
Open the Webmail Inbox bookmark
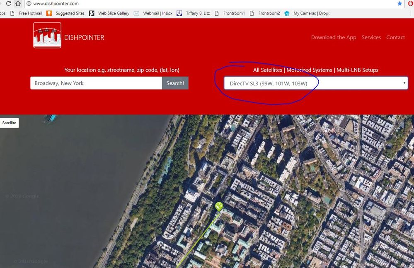click(153, 13)
